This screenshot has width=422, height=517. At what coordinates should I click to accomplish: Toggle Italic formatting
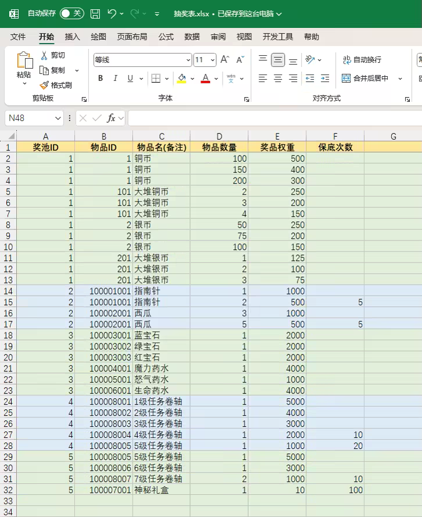115,79
